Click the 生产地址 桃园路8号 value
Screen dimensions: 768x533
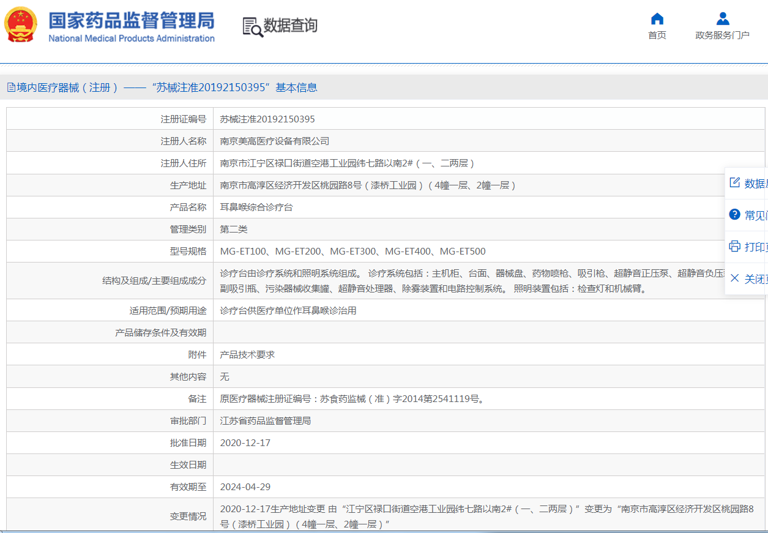[368, 185]
